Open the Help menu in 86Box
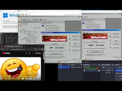Image resolution: width=122 pixels, height=91 pixels. 35,13
